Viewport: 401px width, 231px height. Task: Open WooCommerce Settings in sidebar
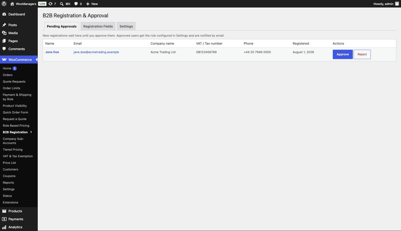9,189
